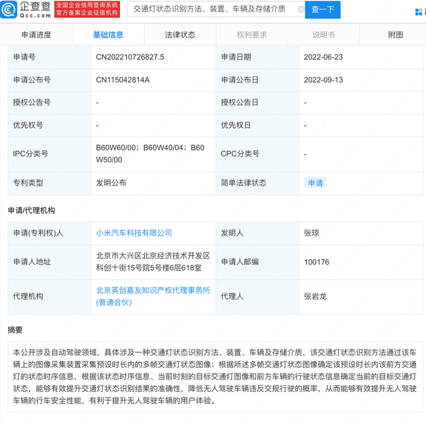This screenshot has width=426, height=426.
Task: Click the 发明公布 patent type value
Action: click(111, 183)
